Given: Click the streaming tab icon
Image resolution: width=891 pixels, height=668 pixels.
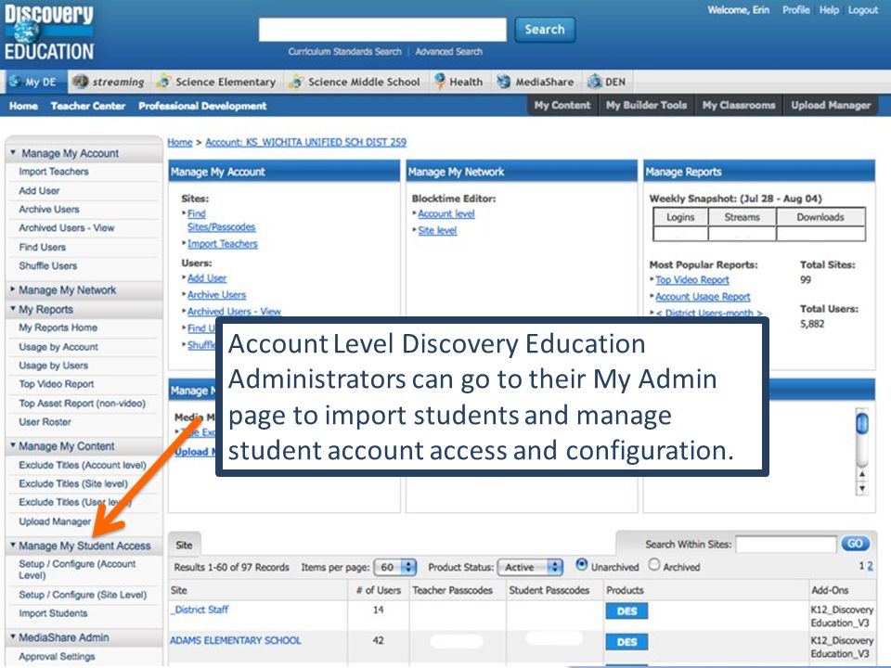Looking at the screenshot, I should (80, 82).
